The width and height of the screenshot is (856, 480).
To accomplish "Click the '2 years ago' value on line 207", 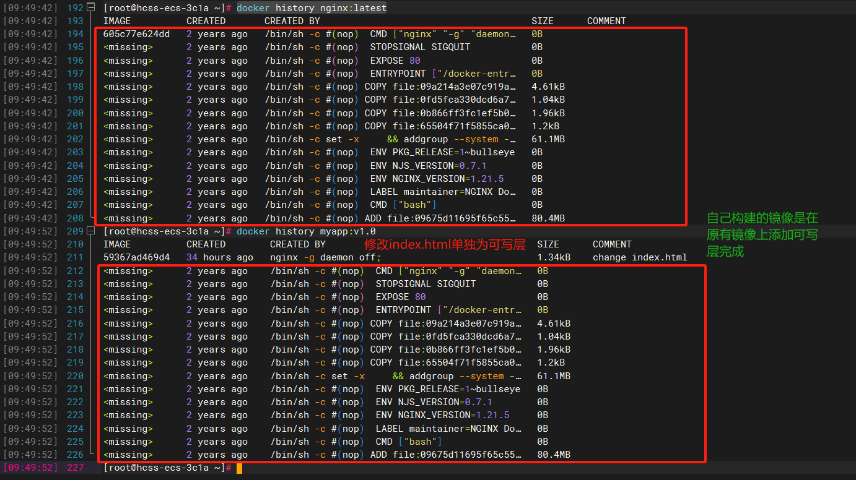I will pyautogui.click(x=217, y=205).
